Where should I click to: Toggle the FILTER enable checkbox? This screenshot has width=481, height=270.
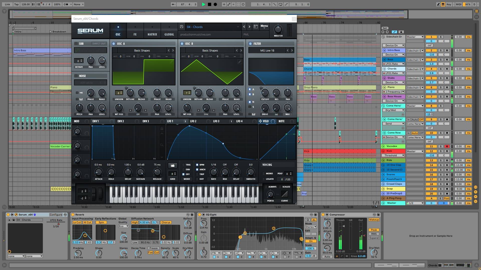[x=250, y=43]
